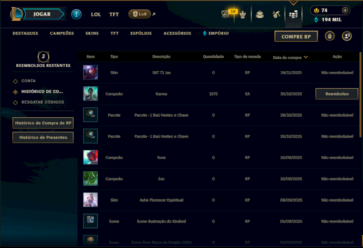Open the account profile icon
The height and width of the screenshot is (248, 363).
click(x=347, y=36)
